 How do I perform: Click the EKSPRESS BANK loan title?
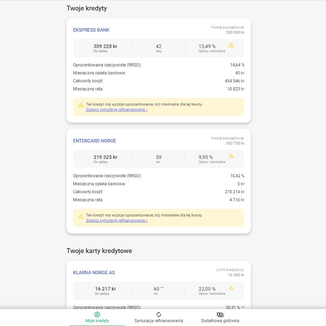91,30
